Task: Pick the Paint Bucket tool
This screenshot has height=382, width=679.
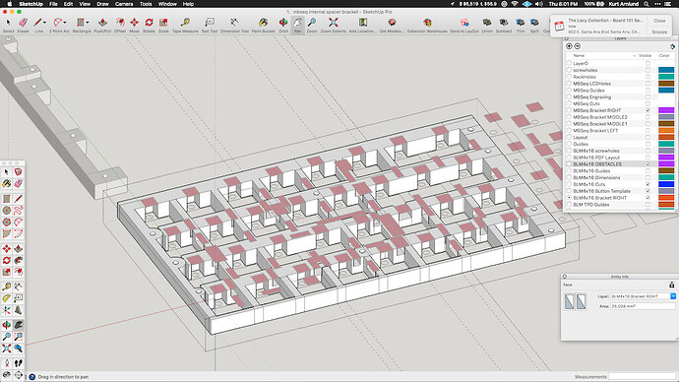Action: (x=264, y=26)
